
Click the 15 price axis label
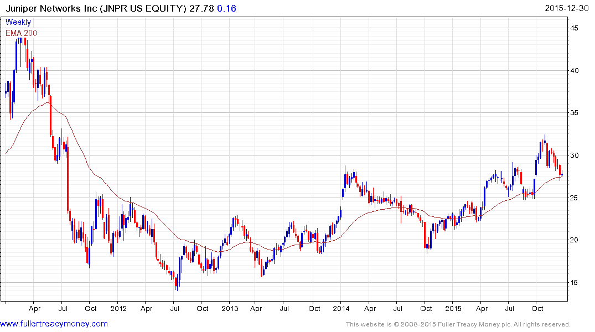click(x=574, y=282)
